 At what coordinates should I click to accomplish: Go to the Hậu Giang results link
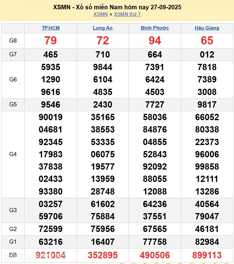tap(207, 28)
